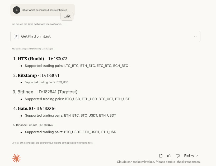
Task: Click the "A total of 5 exchanges" summary
Action: [x=53, y=143]
